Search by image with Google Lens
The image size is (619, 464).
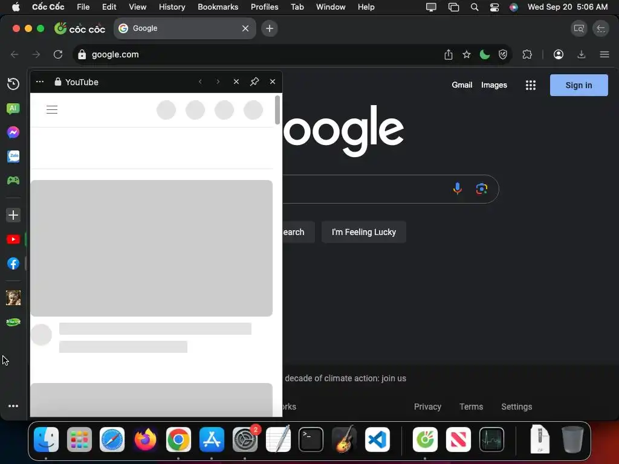click(482, 188)
